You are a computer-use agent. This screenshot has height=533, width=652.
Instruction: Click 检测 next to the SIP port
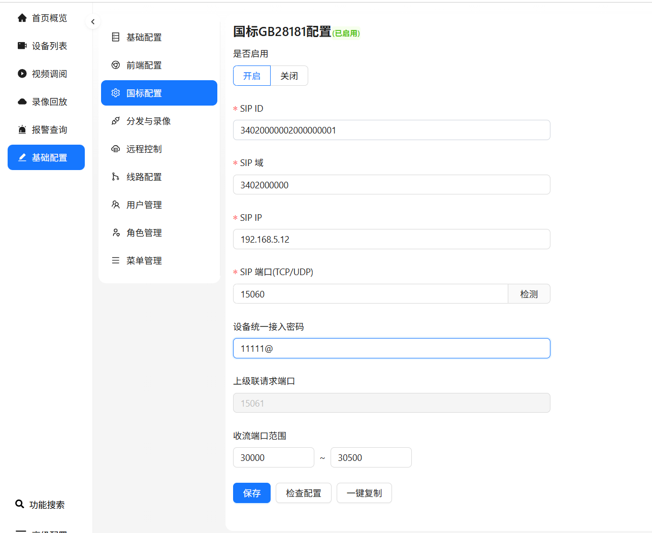pos(529,294)
